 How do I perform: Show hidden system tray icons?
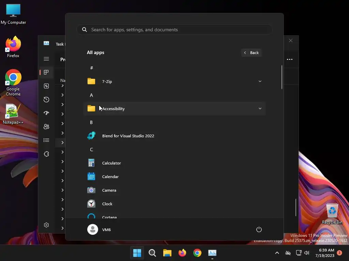pos(277,253)
